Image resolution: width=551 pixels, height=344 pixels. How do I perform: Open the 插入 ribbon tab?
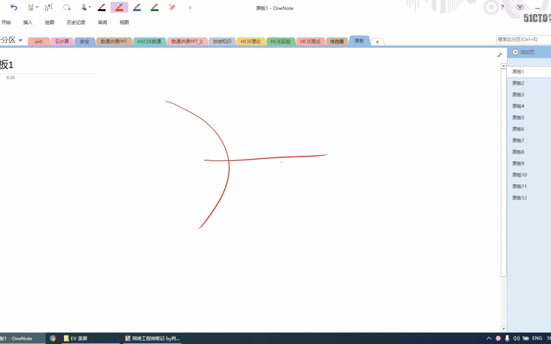click(28, 22)
